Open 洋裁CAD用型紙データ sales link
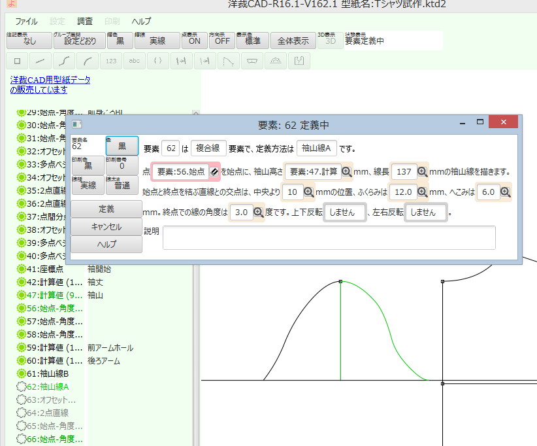 50,84
